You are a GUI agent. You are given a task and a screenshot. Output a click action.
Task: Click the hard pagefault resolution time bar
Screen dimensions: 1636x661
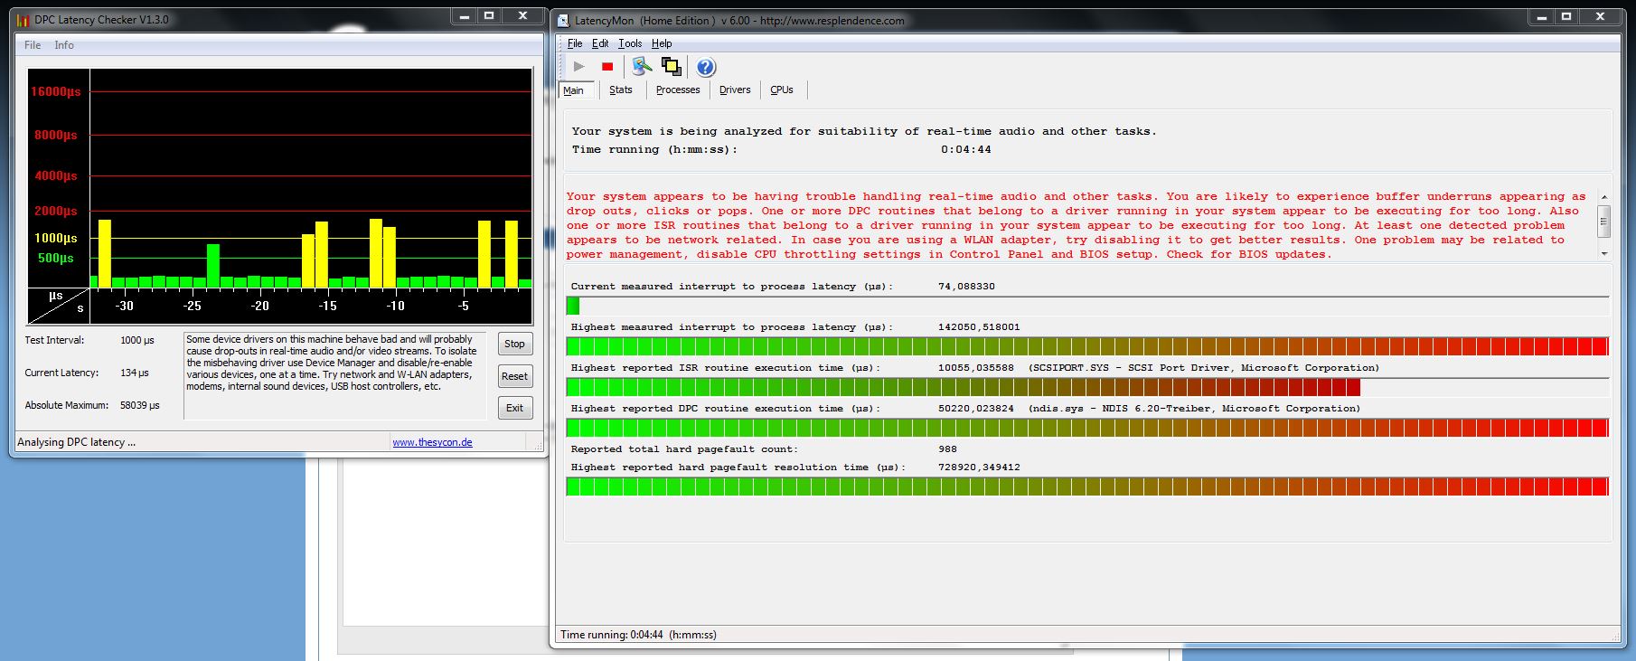pos(1087,486)
